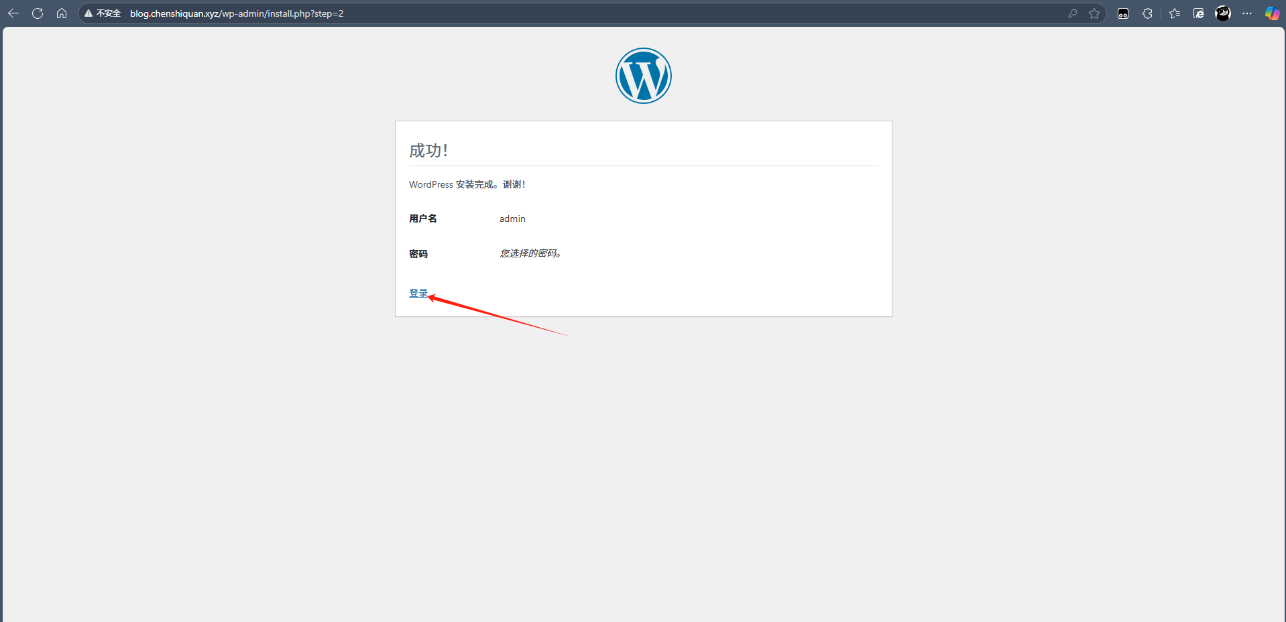Launch the Copilot sidebar icon

click(x=1272, y=13)
